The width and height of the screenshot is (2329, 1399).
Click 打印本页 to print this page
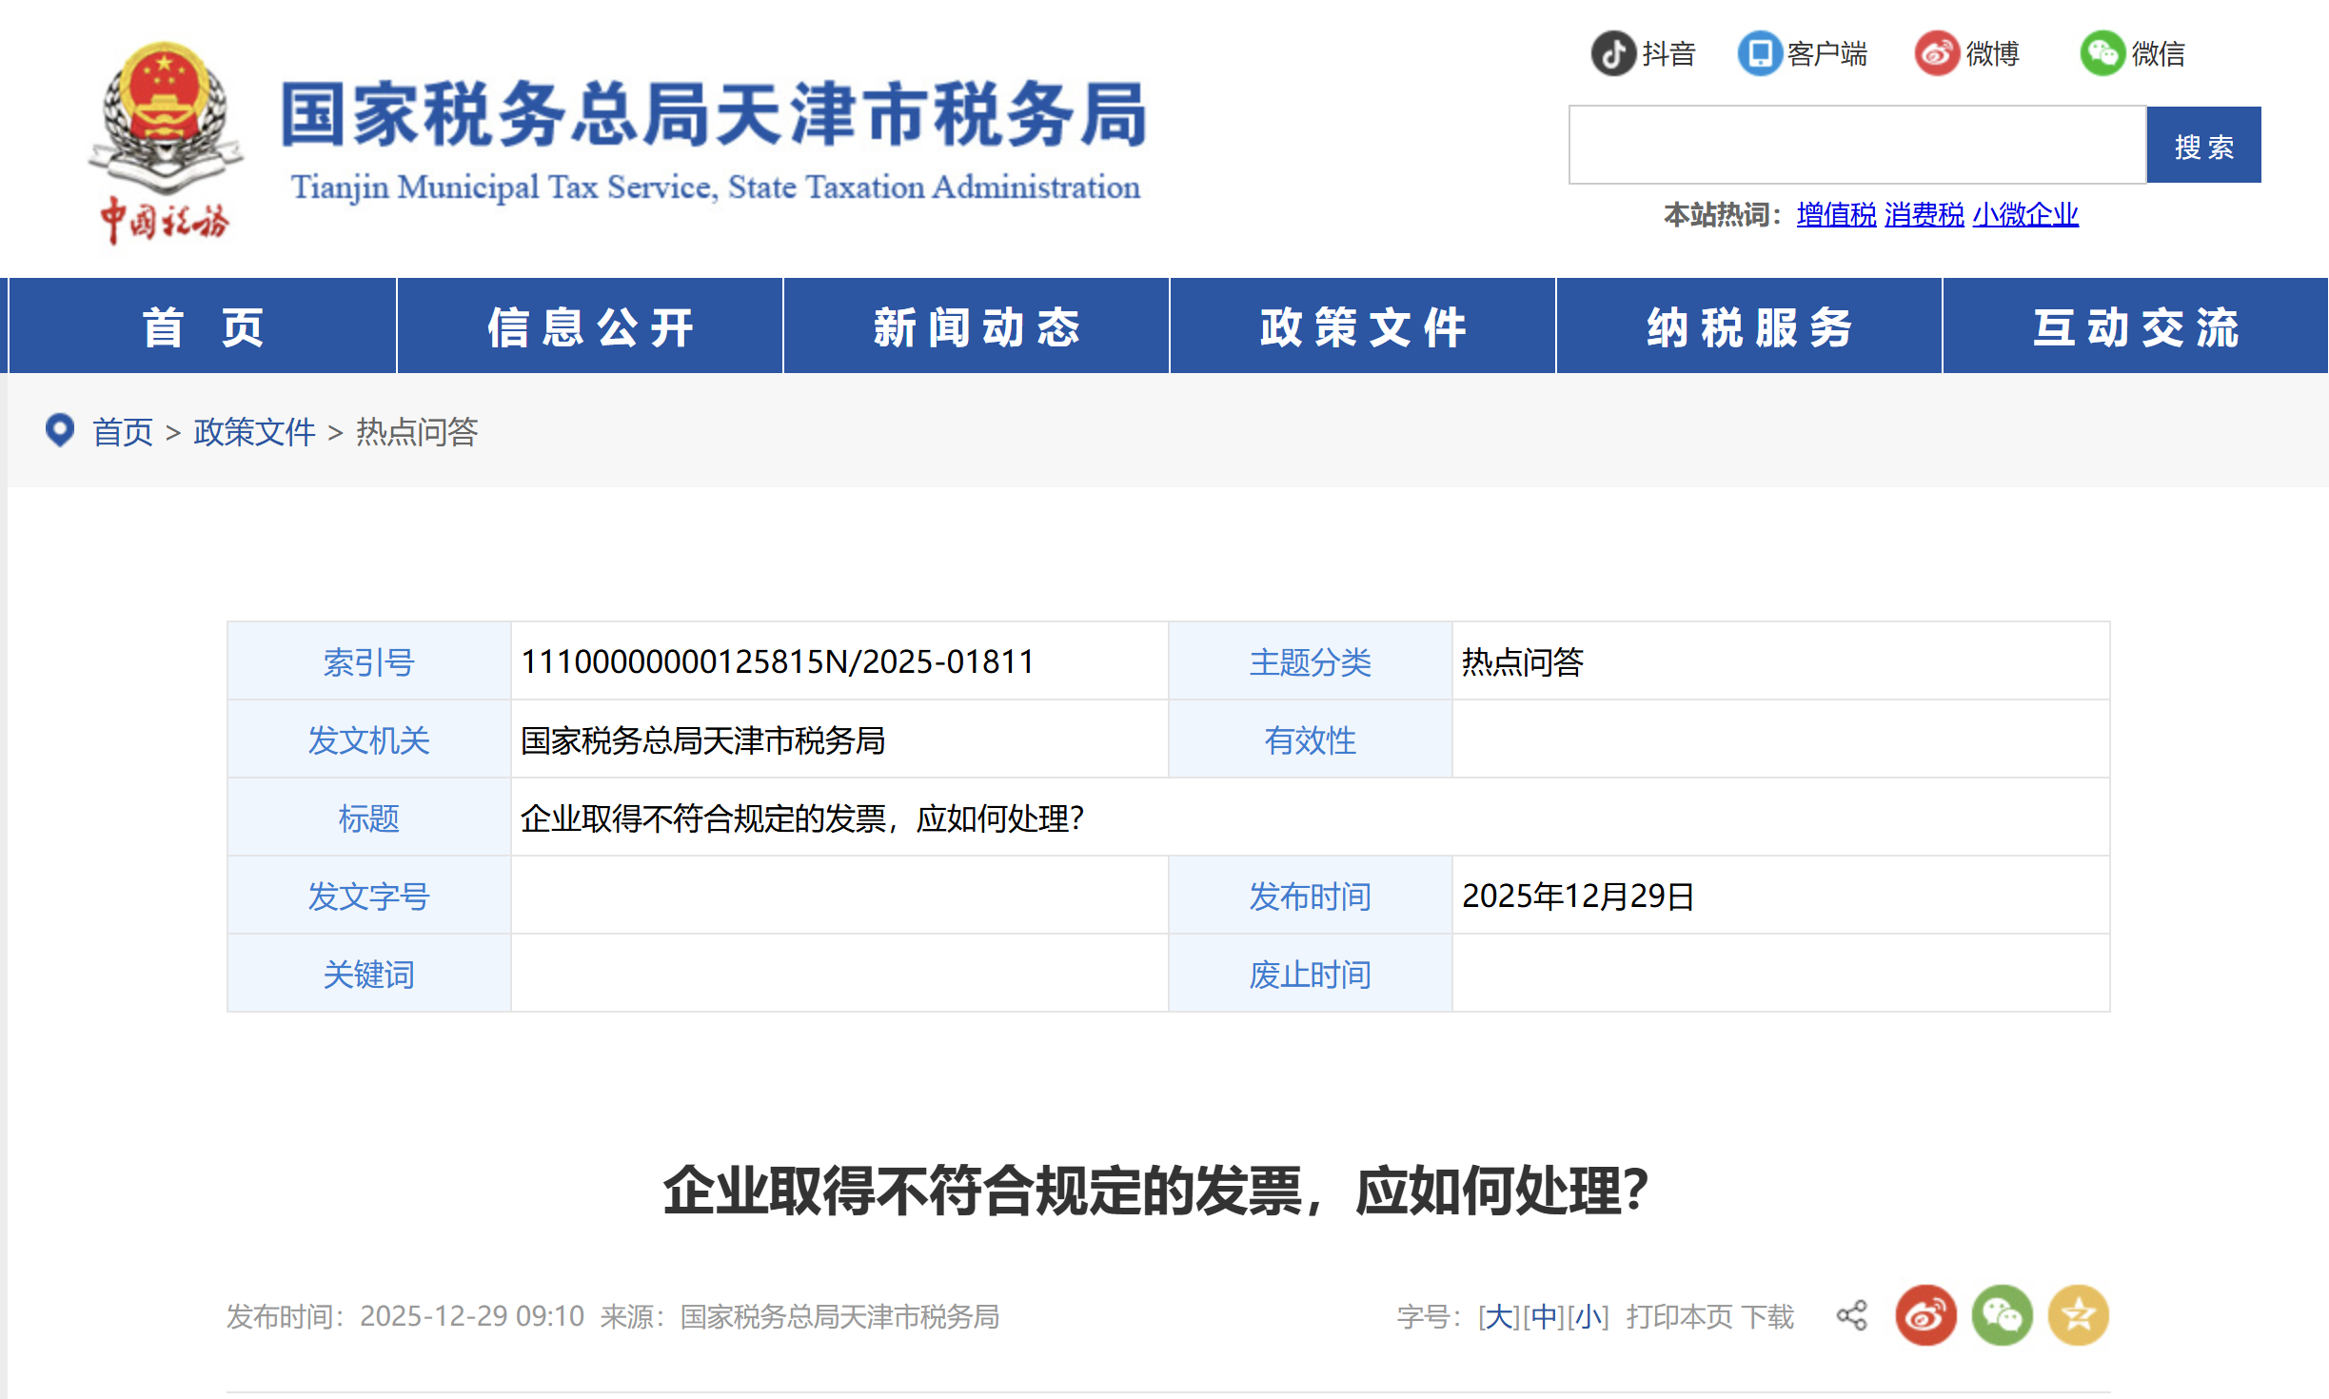1682,1316
